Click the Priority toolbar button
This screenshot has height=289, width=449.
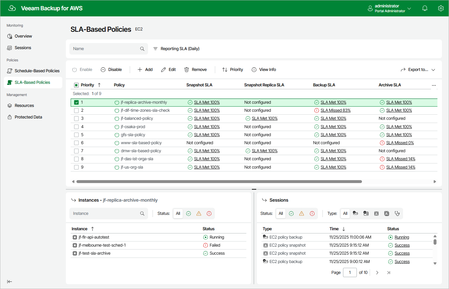pyautogui.click(x=233, y=70)
